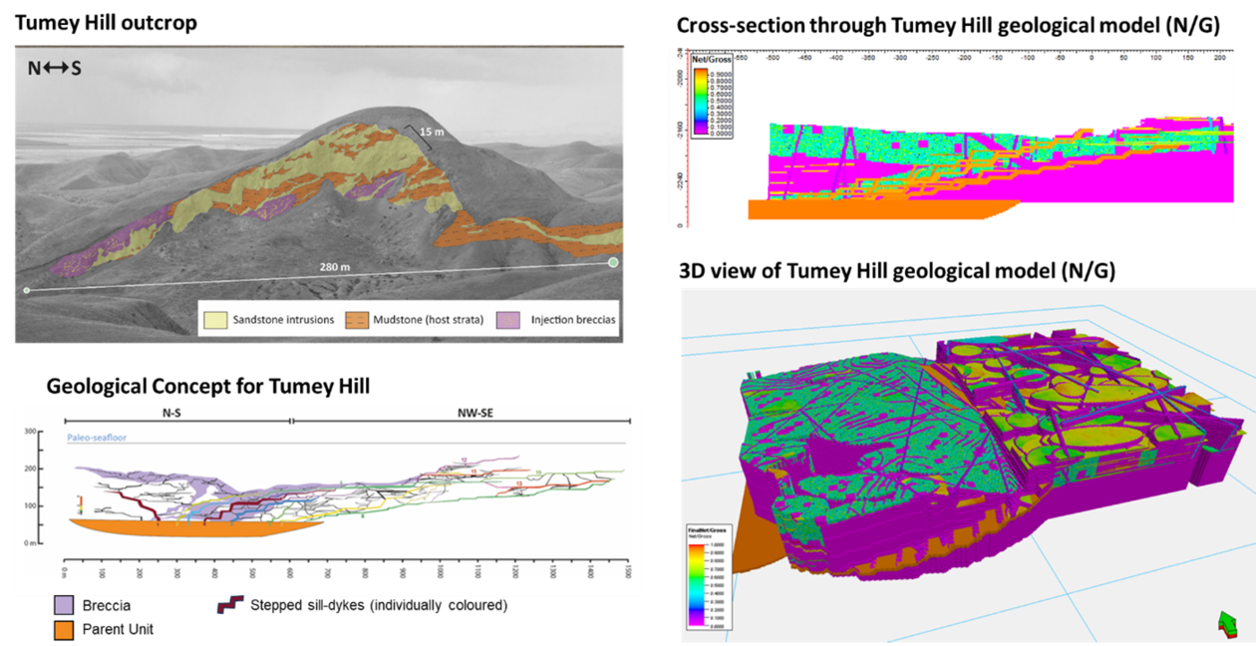Collapse the Net/Gross legend panel
Image resolution: width=1256 pixels, height=646 pixels.
[x=711, y=60]
